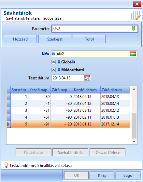Close the Sávhatárok dialog with red X
The image size is (143, 182).
tap(137, 4)
